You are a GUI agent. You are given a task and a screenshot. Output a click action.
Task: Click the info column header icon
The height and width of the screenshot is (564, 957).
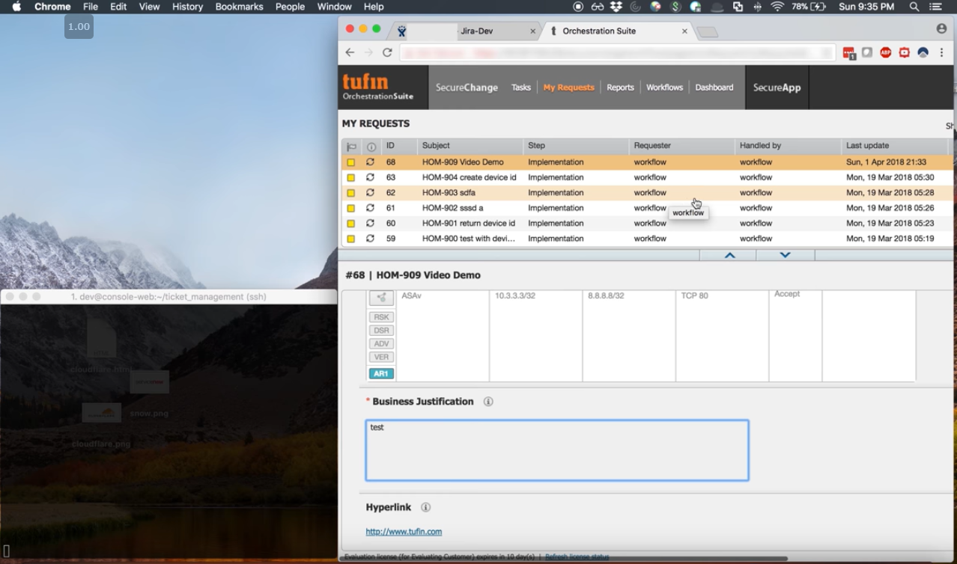pos(371,147)
